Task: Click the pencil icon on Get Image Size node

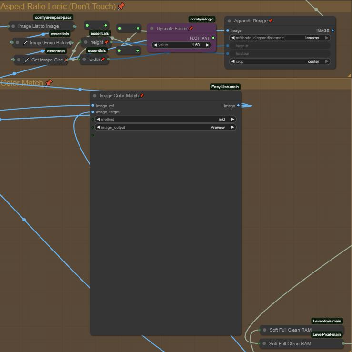Action: [27, 60]
